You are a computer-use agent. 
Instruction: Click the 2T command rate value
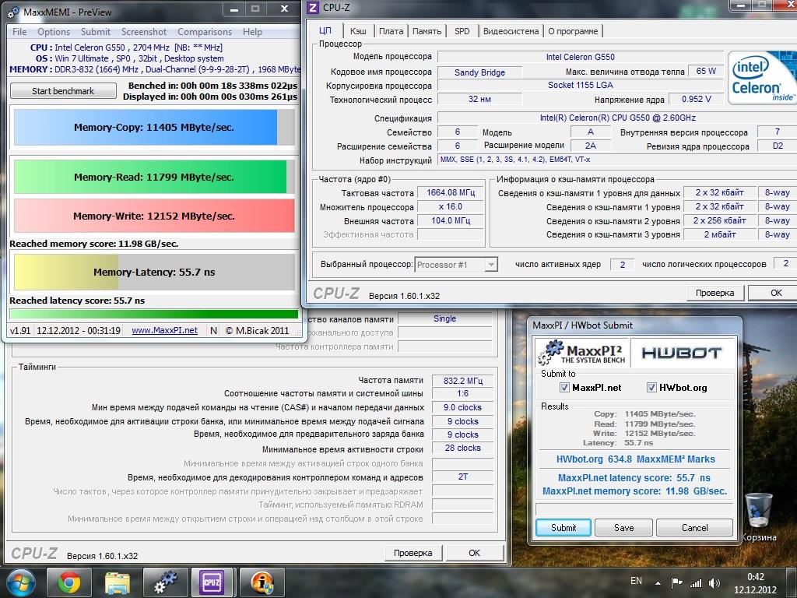[462, 477]
